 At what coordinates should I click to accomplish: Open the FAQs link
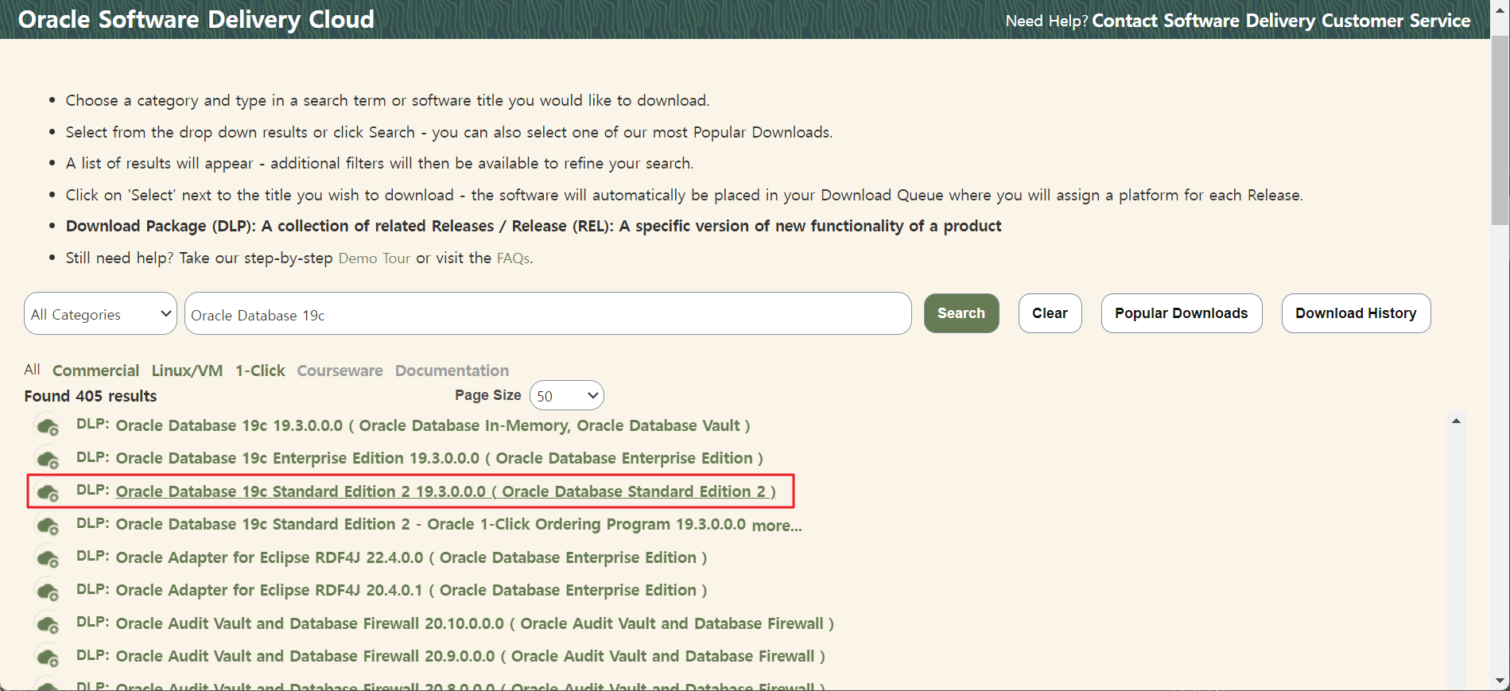click(x=513, y=258)
